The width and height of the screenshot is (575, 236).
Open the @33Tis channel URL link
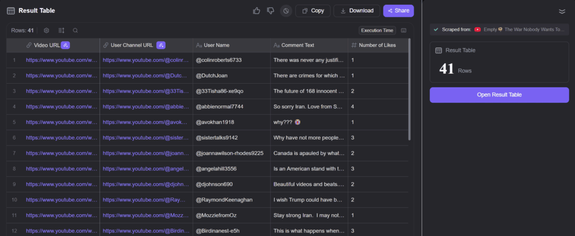click(x=145, y=91)
